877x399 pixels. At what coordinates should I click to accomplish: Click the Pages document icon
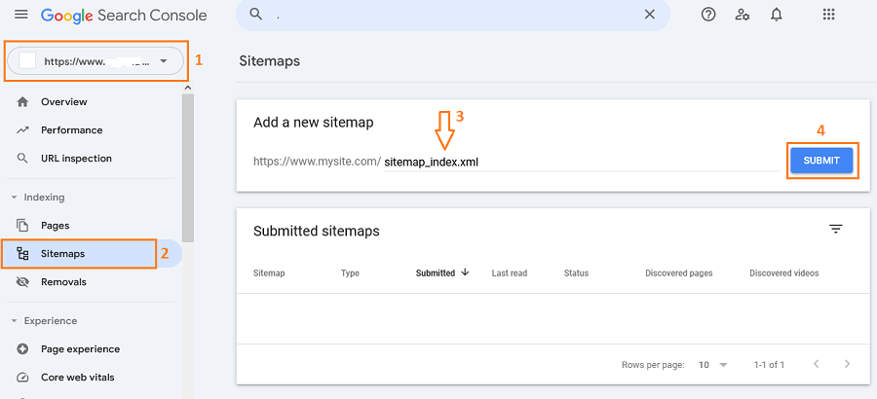click(x=22, y=226)
